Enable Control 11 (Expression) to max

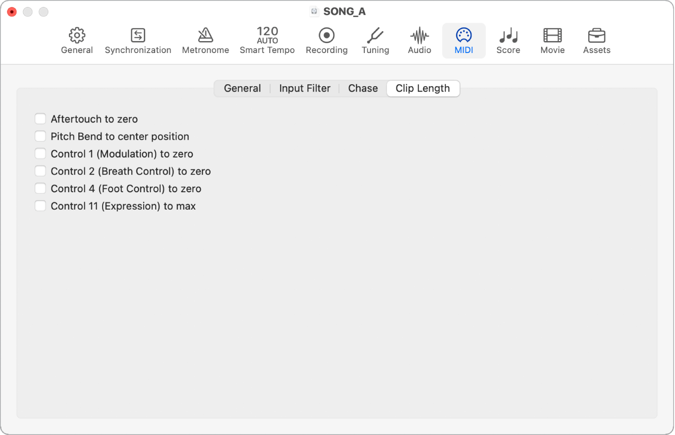pos(40,205)
